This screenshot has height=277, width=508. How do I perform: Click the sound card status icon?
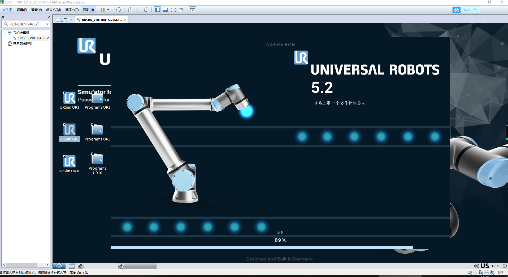(492, 272)
